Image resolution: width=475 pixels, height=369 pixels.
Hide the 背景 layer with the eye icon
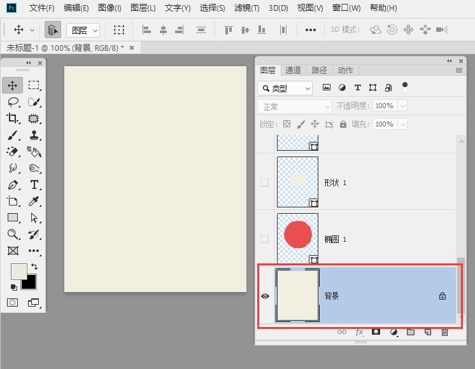pos(265,296)
